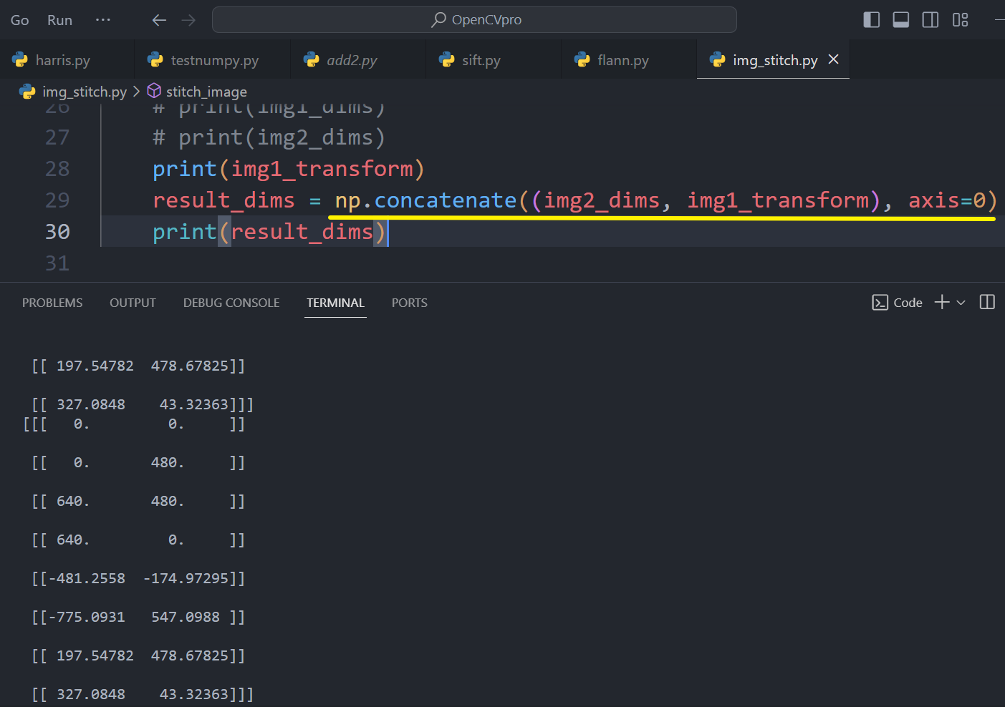Open the overflow menu with three dots
Image resolution: width=1005 pixels, height=707 pixels.
103,20
